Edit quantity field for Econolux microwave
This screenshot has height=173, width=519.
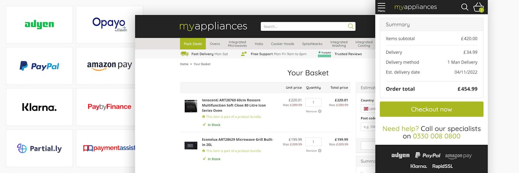[313, 142]
